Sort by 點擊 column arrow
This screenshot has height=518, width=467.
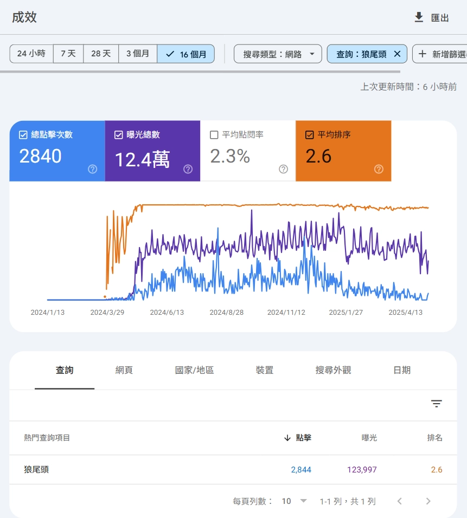[x=287, y=438]
